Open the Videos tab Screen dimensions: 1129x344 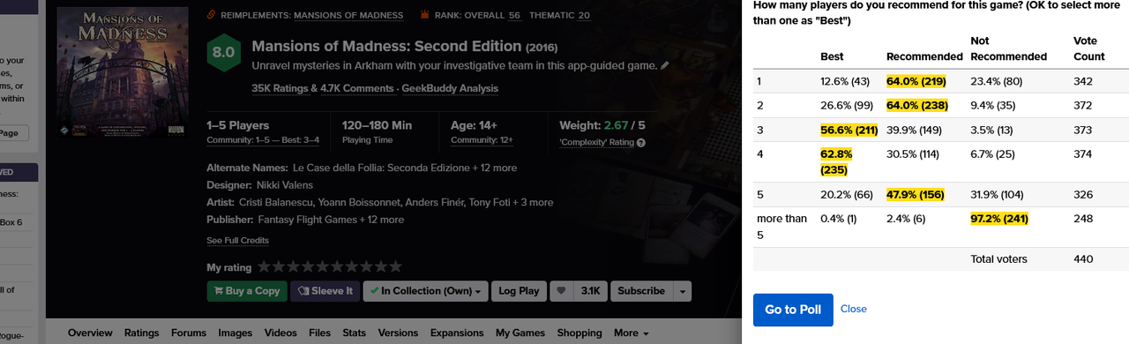click(280, 333)
